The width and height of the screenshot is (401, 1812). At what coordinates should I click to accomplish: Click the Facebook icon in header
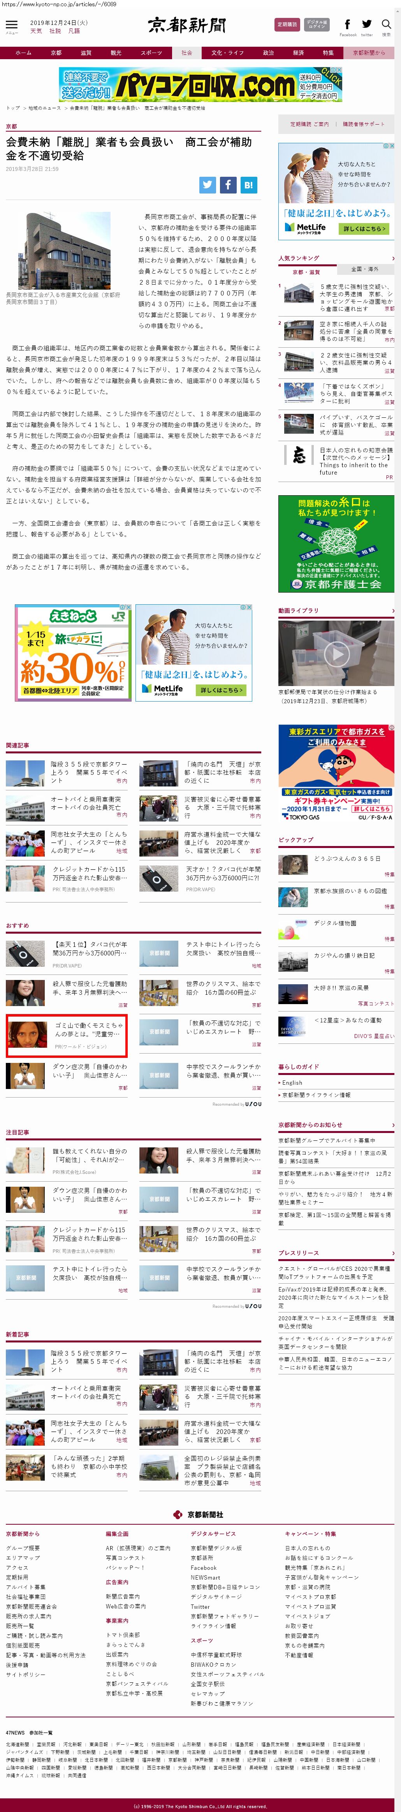coord(348,25)
